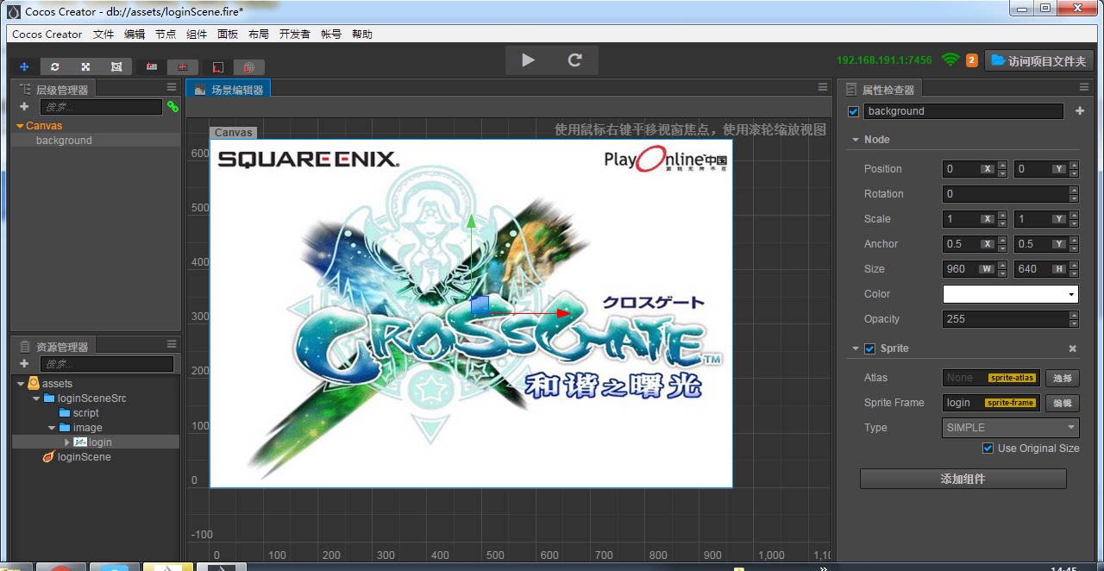This screenshot has height=571, width=1104.
Task: Click the preview play button
Action: (529, 60)
